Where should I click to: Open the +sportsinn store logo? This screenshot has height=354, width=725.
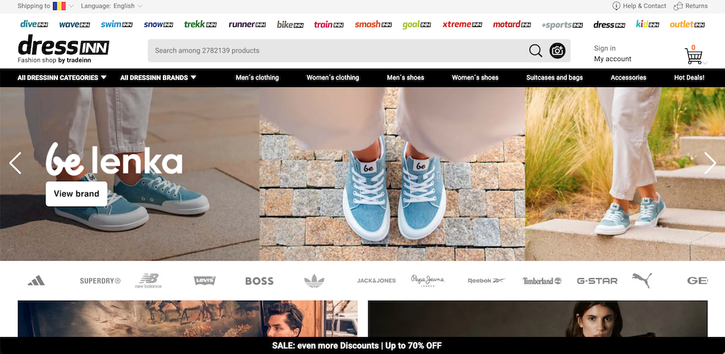(561, 25)
